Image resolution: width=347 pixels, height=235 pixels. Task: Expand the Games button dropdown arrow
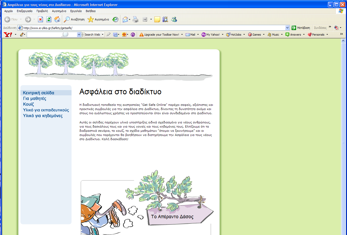264,35
